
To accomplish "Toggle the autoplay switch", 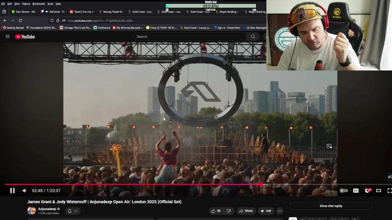I will [344, 191].
